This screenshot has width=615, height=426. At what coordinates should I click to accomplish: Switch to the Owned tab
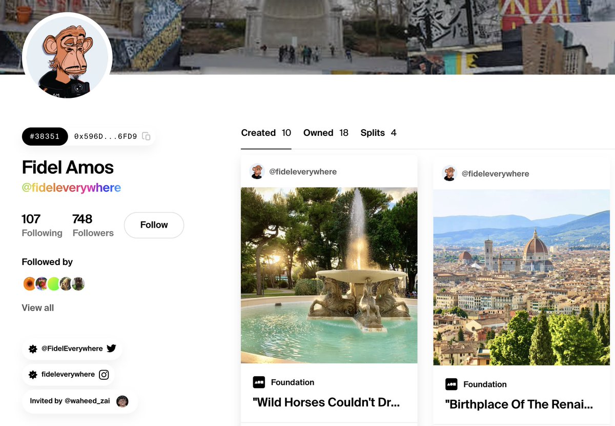[x=326, y=133]
